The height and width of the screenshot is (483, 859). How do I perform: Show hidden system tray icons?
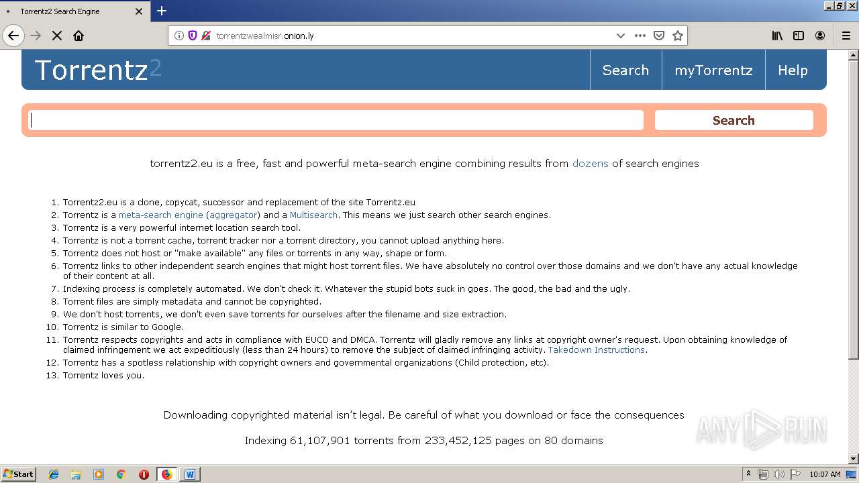(x=748, y=474)
